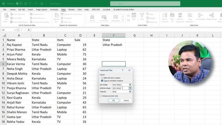Open Relationships tool
This screenshot has height=125, width=222.
pos(212,17)
